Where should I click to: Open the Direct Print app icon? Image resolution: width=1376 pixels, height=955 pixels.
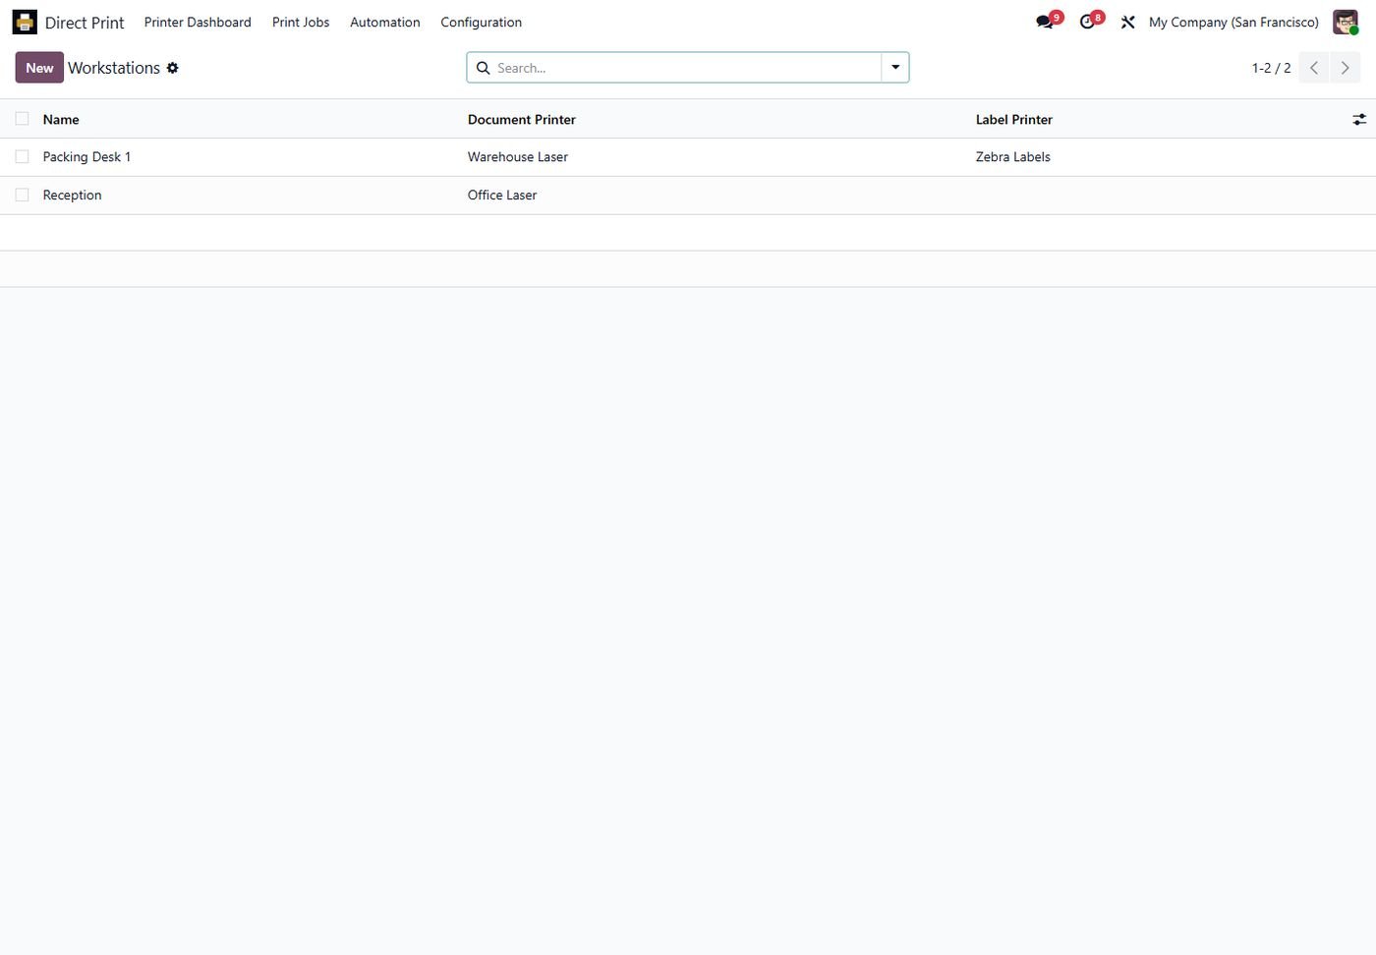pyautogui.click(x=25, y=22)
